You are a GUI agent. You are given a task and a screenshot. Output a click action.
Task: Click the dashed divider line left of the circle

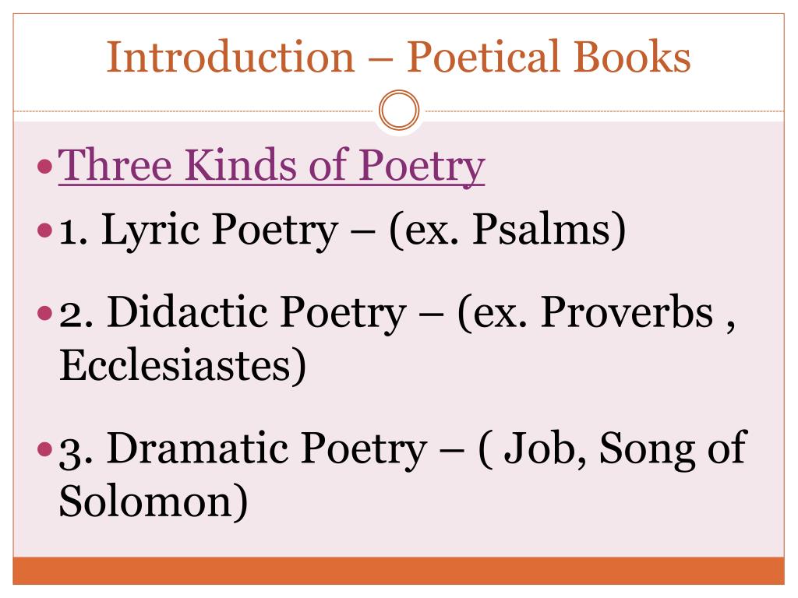click(x=193, y=111)
